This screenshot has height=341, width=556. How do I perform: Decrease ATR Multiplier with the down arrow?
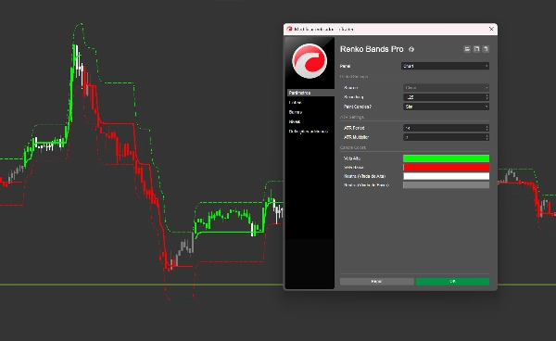[486, 139]
